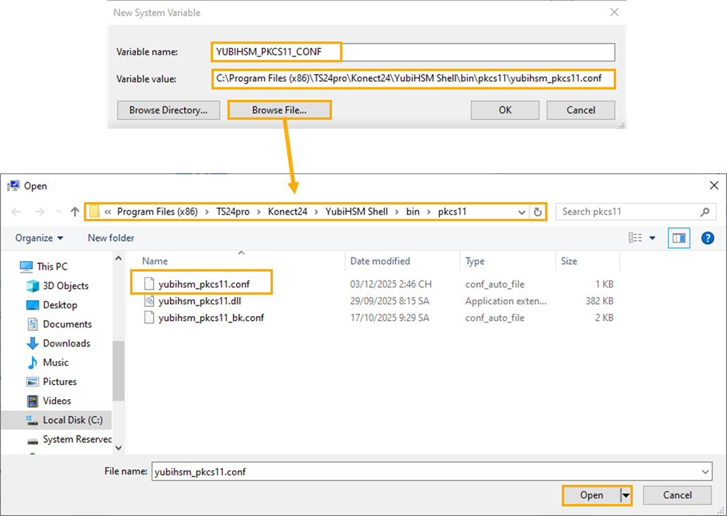Click TS24pro in the breadcrumb path

233,212
